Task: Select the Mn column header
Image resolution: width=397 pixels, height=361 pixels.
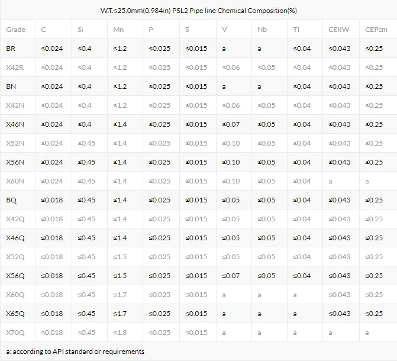Action: [x=118, y=30]
